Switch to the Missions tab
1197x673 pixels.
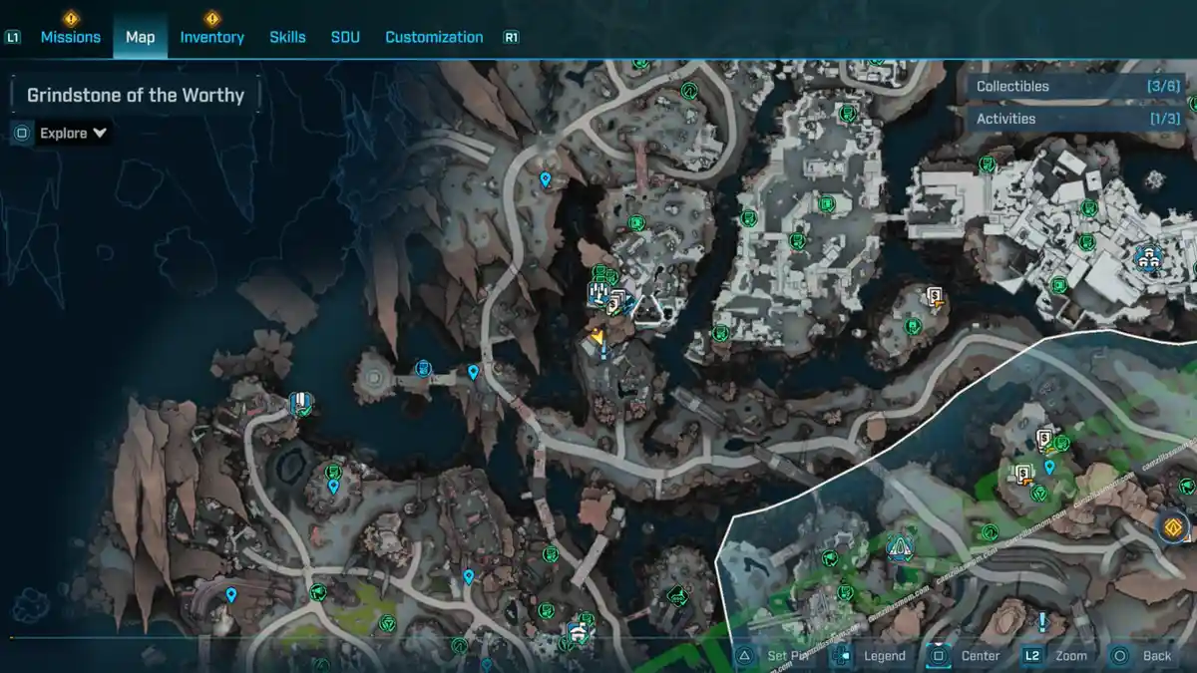tap(70, 37)
